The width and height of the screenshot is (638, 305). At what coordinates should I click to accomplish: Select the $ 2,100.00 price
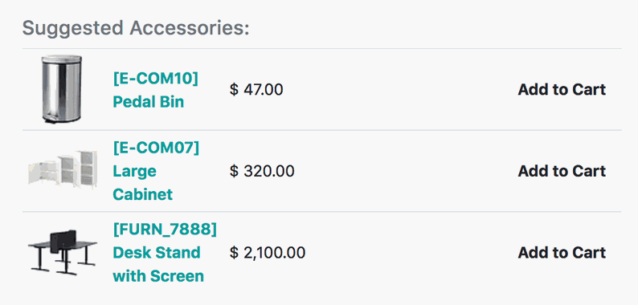tap(268, 253)
